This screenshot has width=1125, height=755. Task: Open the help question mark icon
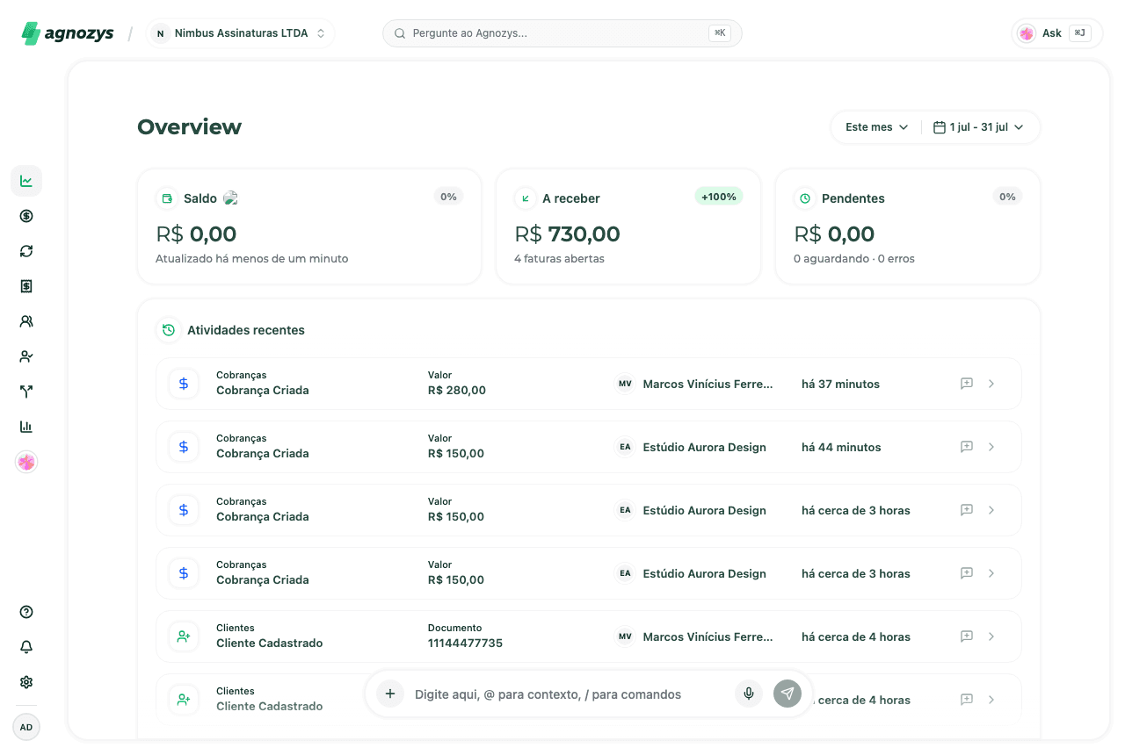tap(26, 612)
